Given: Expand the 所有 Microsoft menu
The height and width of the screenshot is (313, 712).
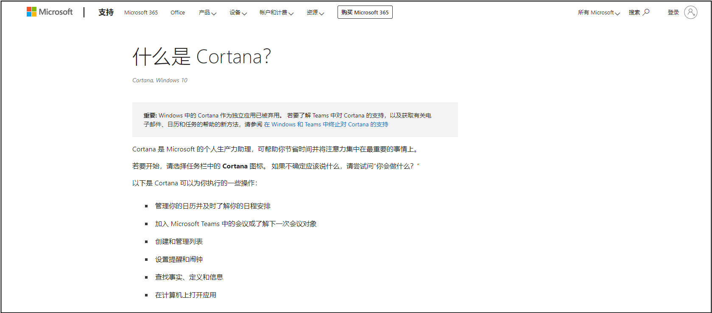Looking at the screenshot, I should click(598, 12).
